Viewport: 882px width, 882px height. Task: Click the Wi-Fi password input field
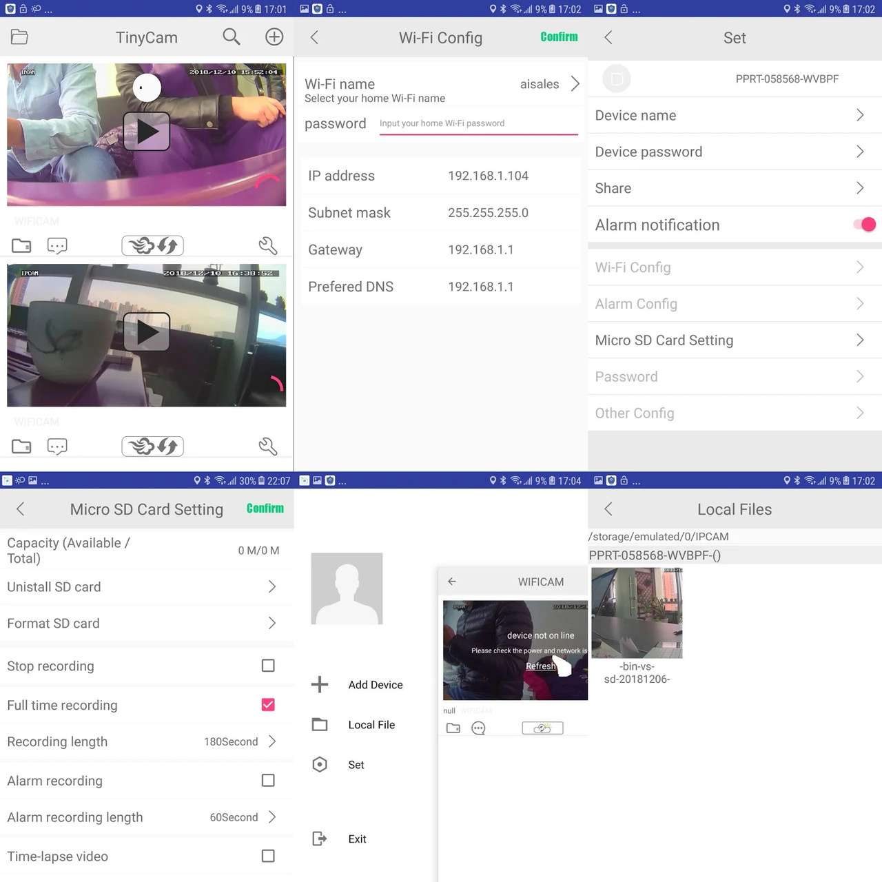pyautogui.click(x=478, y=124)
